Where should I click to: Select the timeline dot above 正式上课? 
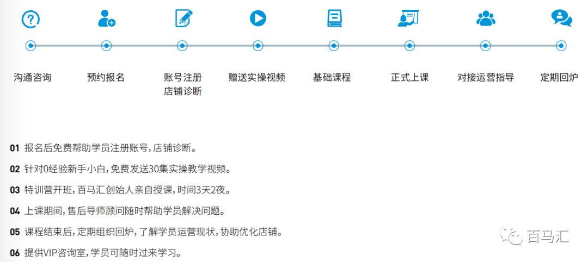click(x=409, y=46)
